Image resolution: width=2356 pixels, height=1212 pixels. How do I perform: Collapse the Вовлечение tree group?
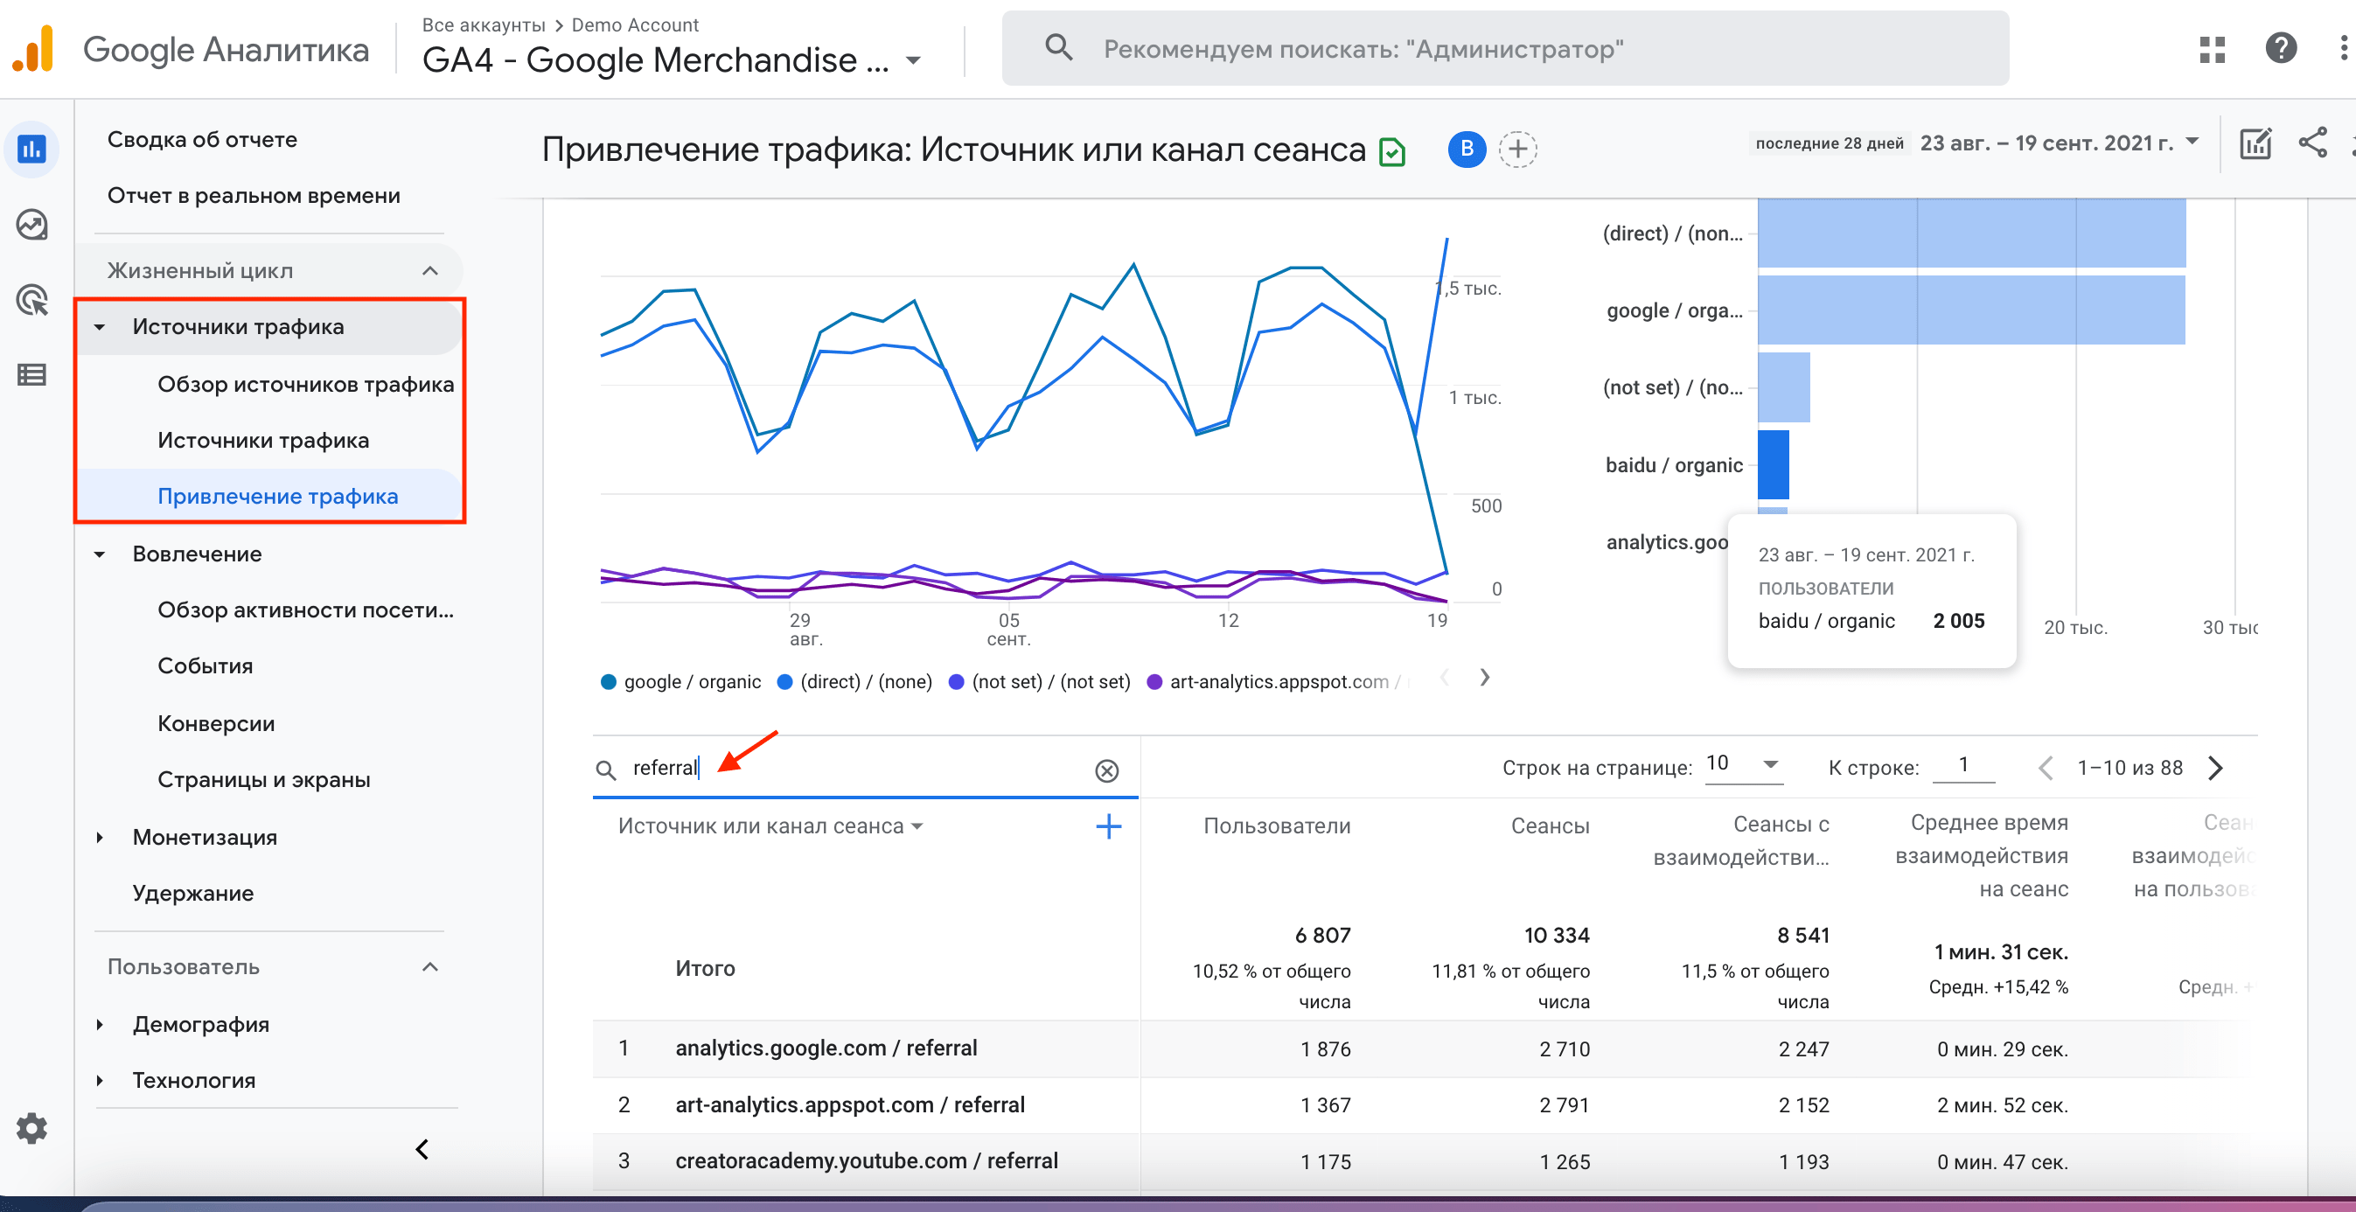pyautogui.click(x=100, y=554)
